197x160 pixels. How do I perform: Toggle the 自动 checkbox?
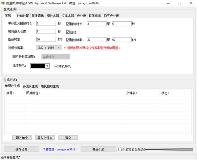click(68, 32)
